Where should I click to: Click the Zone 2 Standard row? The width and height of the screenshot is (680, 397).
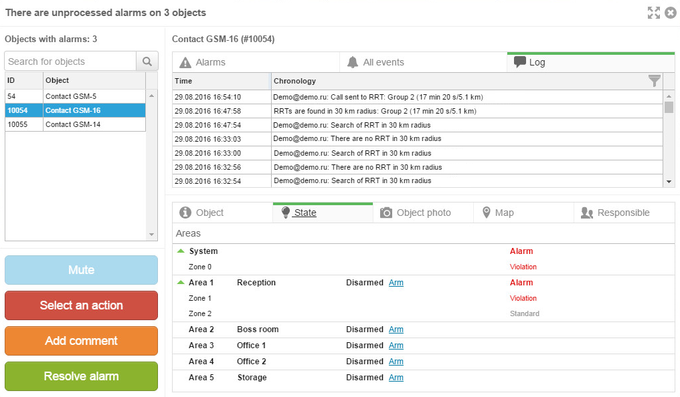tap(423, 313)
